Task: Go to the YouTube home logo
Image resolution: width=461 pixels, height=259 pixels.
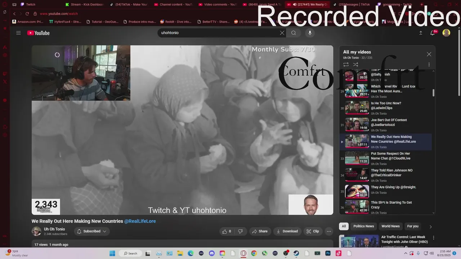Action: click(38, 33)
